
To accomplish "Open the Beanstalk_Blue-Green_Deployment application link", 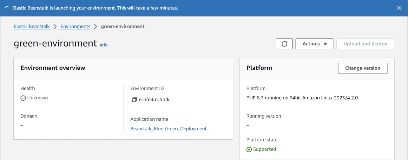I will 168,128.
